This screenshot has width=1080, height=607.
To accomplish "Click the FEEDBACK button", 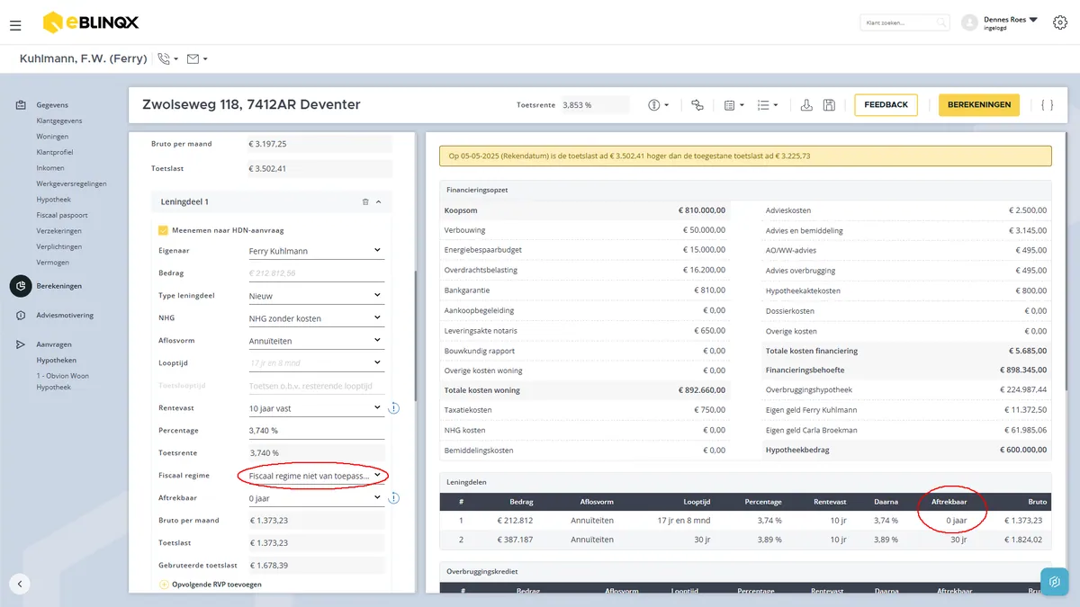I will click(886, 105).
